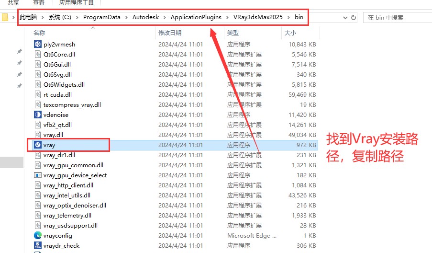Select the Qt6Core.dll file name
Viewport: 432px width, 253px height.
tap(59, 54)
